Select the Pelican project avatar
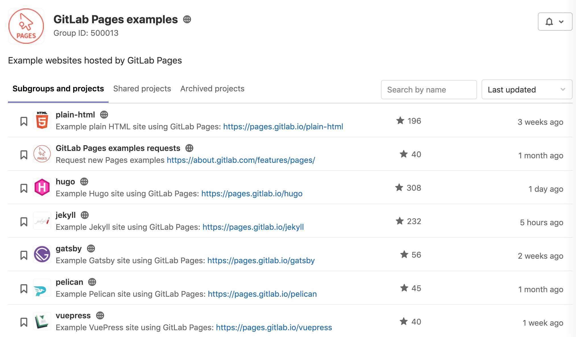Viewport: 576px width, 337px height. [x=42, y=288]
